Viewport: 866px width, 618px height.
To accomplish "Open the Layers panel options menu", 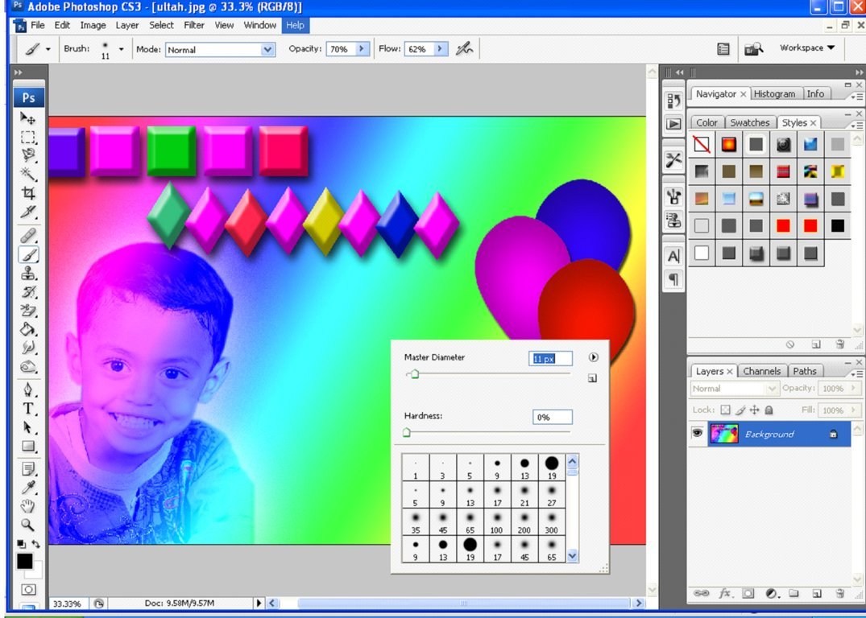I will click(x=857, y=373).
